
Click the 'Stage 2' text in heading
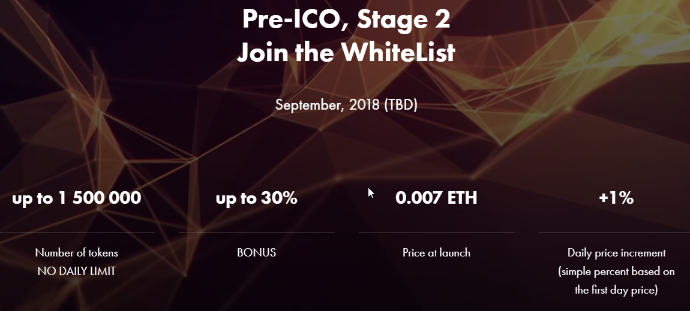404,20
